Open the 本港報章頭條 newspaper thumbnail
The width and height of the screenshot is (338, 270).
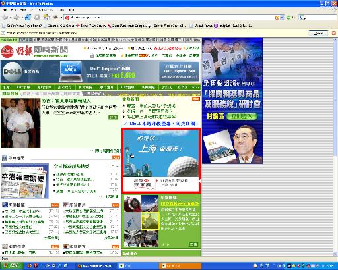[25, 181]
